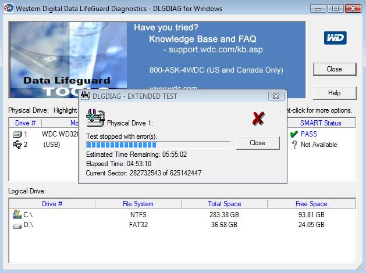Click the Current Sector count text
Screen dimensions: 366x273
144,173
